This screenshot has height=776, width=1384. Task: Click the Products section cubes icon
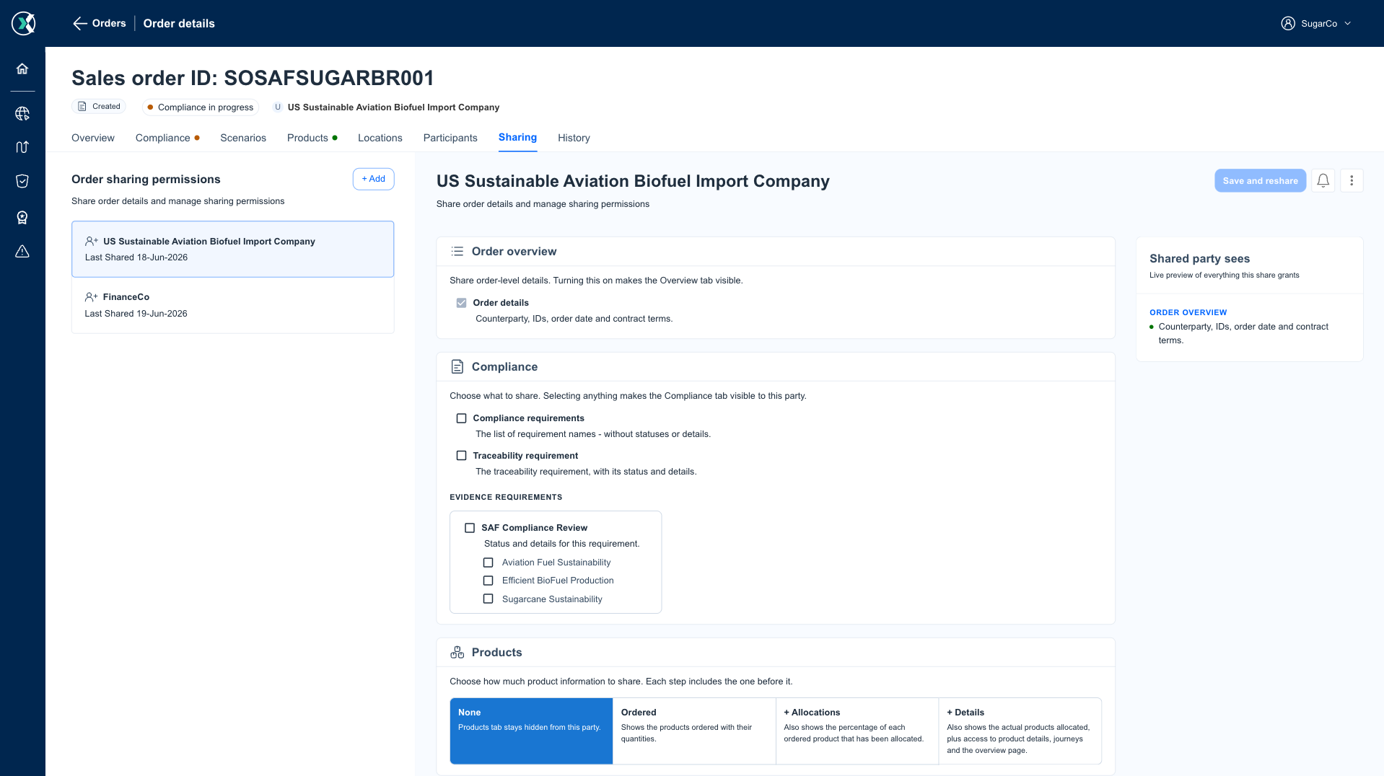pyautogui.click(x=457, y=652)
